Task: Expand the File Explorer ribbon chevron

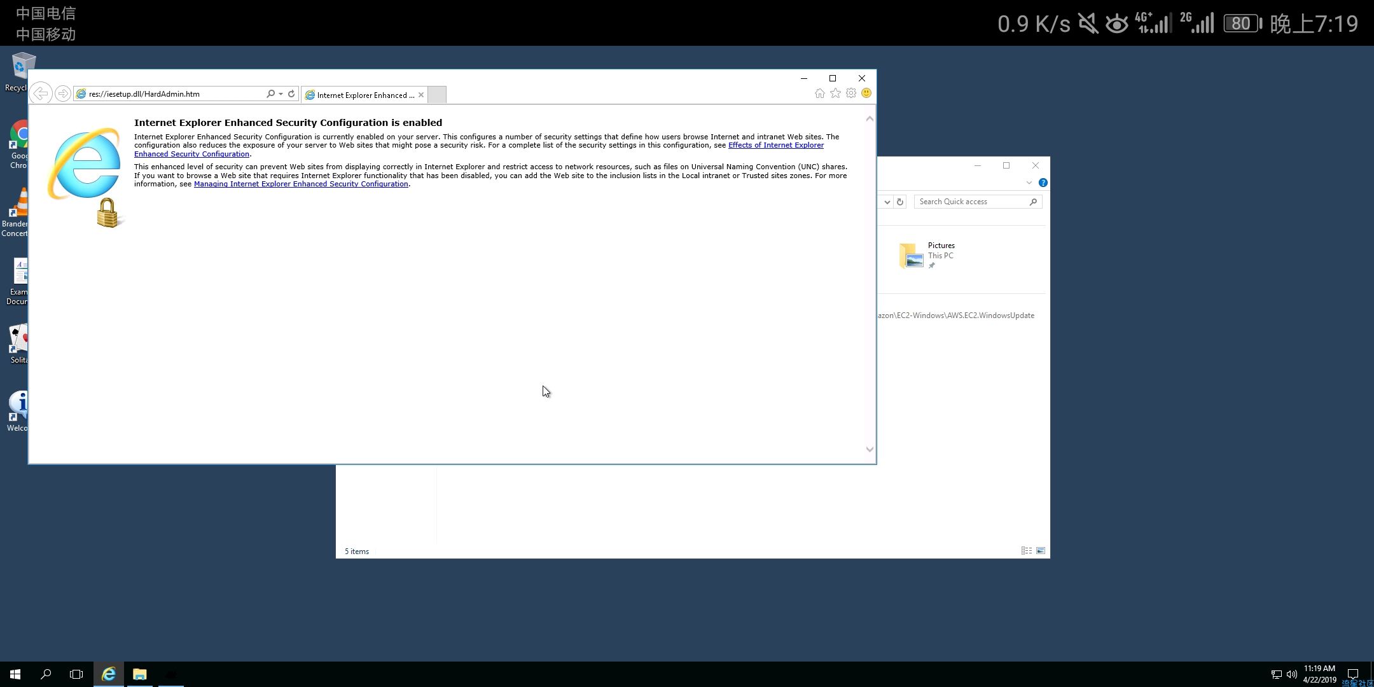Action: tap(1029, 183)
